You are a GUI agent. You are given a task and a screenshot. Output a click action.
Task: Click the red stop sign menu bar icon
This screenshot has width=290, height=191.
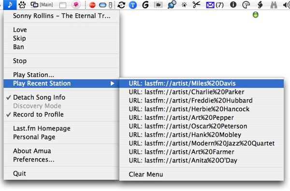tap(92, 5)
